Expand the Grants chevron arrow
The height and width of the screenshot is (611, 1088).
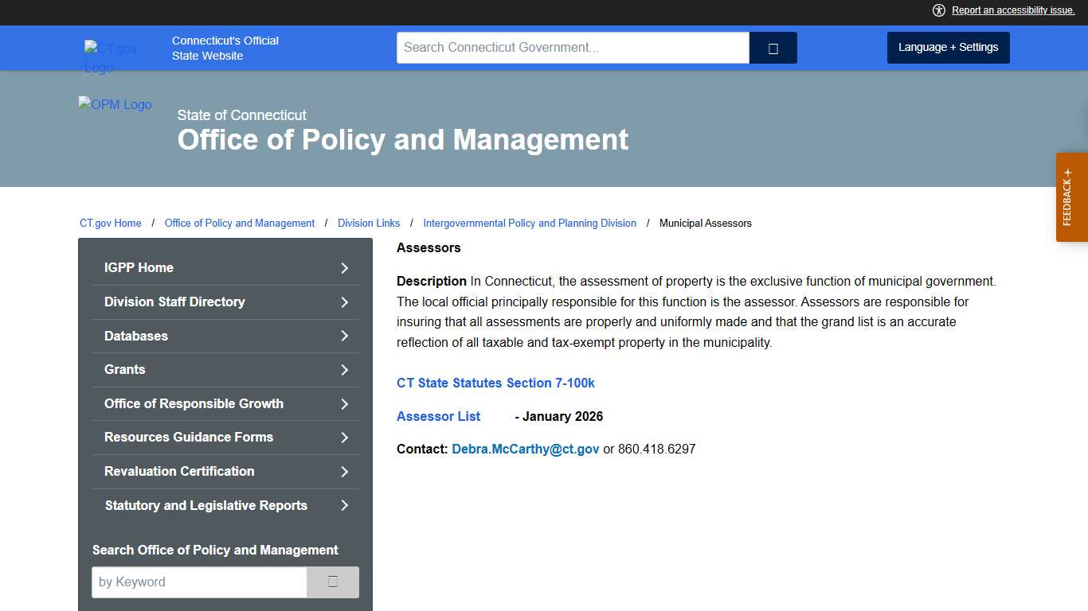pos(345,370)
